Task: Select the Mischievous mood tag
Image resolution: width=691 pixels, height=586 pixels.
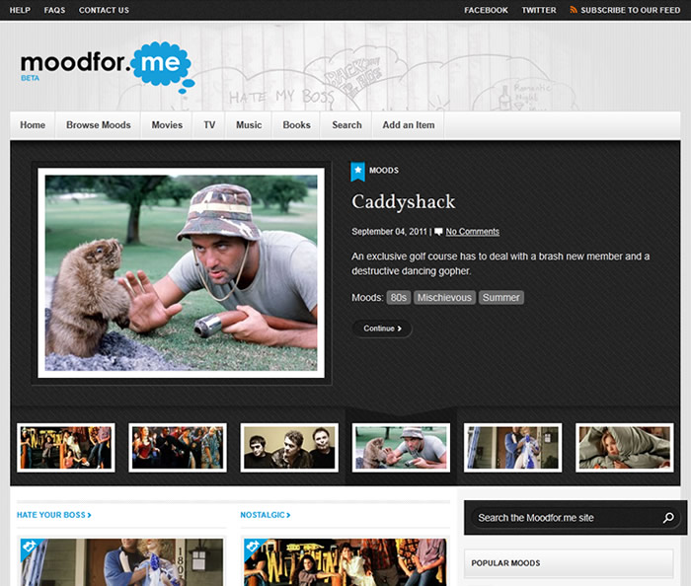Action: pyautogui.click(x=444, y=298)
